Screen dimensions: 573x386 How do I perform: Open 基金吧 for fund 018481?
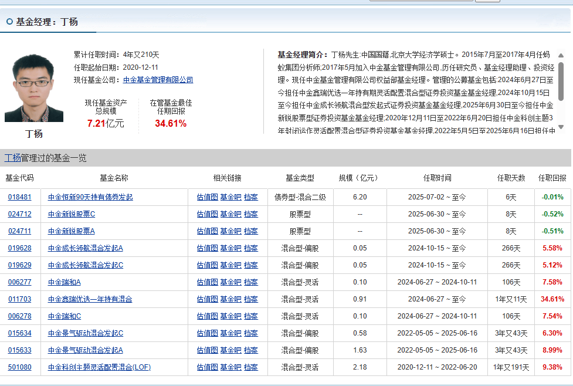[231, 197]
